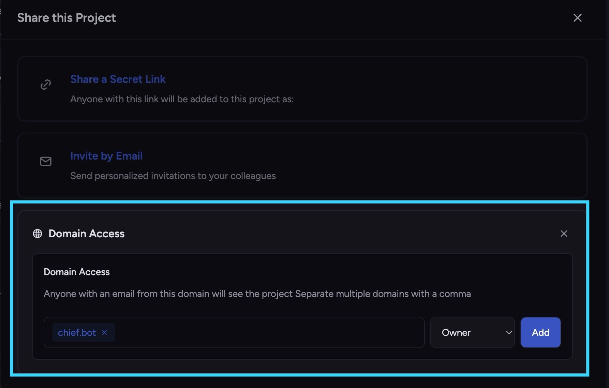Click the chevron arrow in role selector
This screenshot has width=609, height=388.
pos(509,332)
